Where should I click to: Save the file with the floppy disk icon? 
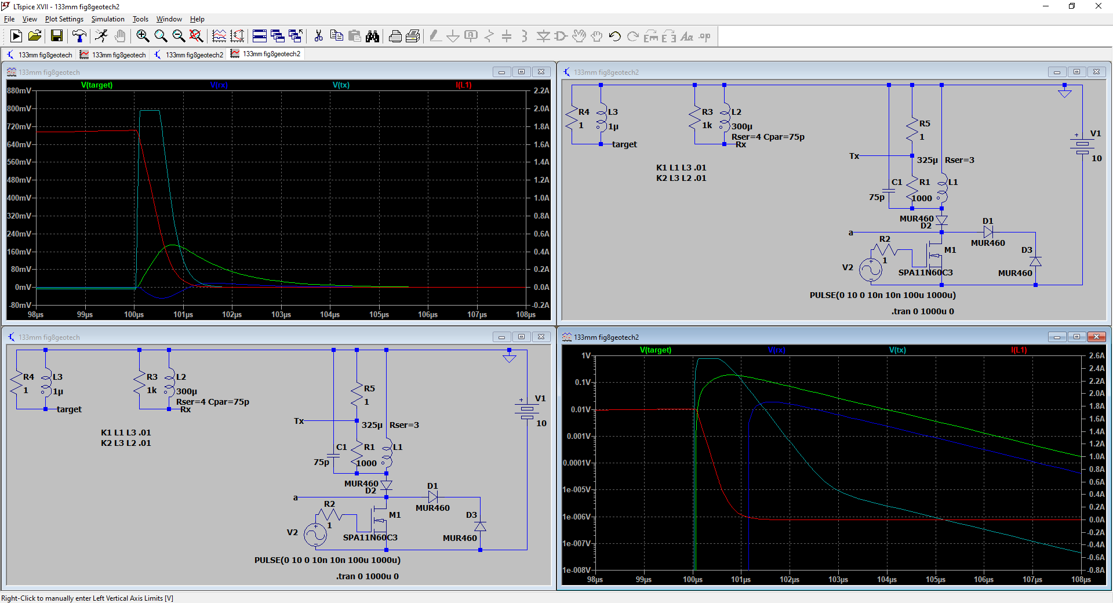pos(57,37)
